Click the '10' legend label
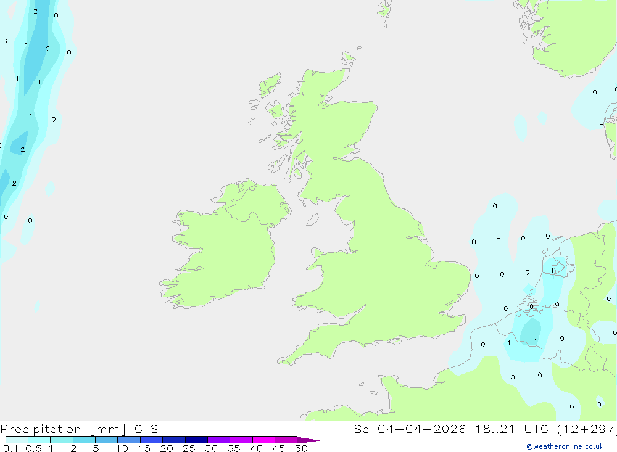Viewport: 617px width, 452px height. coord(122,448)
